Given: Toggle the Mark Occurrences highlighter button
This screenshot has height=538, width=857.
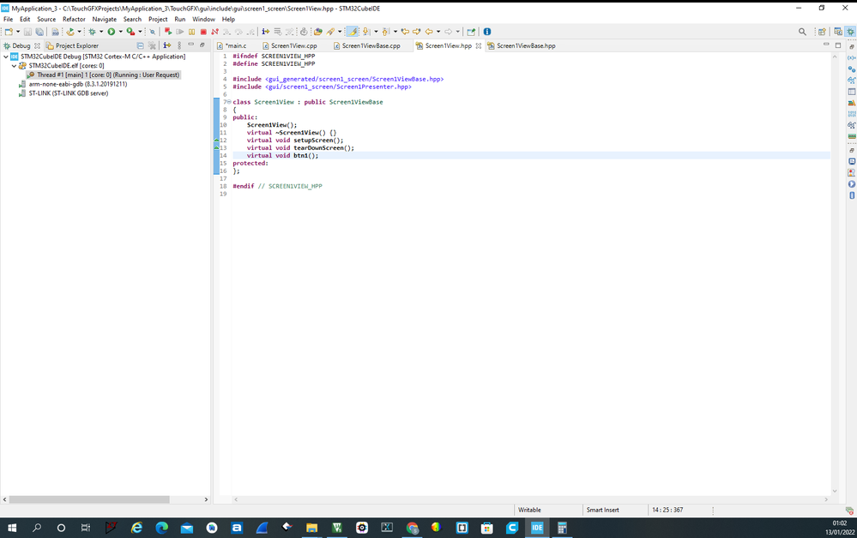Looking at the screenshot, I should click(x=353, y=32).
